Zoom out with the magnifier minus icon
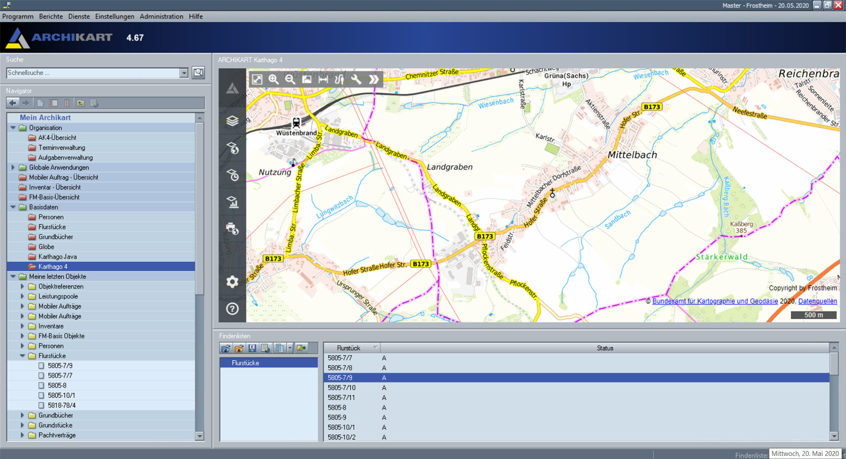The height and width of the screenshot is (459, 846). 290,80
